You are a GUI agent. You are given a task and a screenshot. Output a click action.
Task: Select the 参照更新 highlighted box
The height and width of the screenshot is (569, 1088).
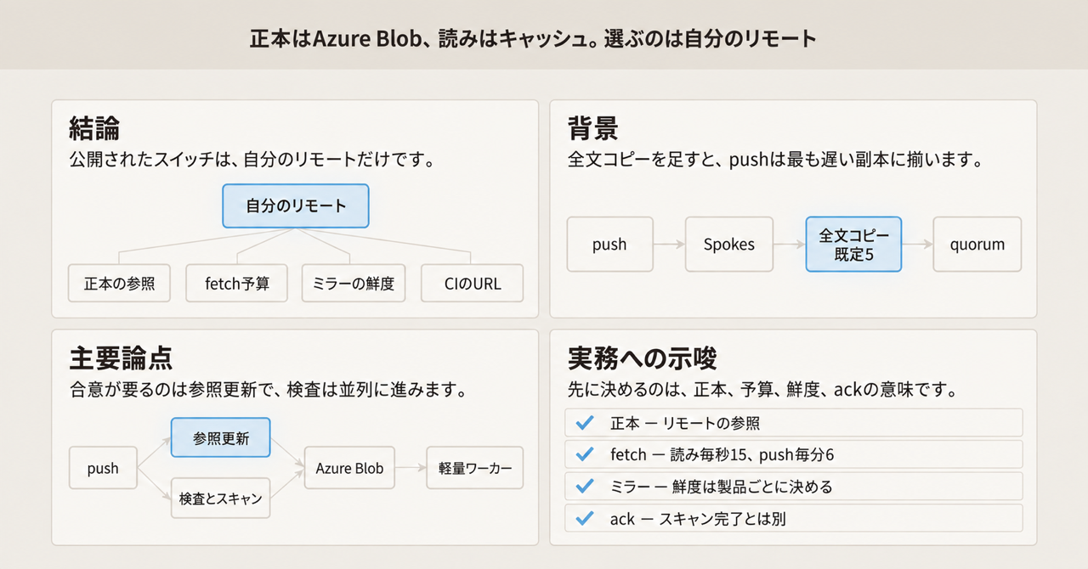[x=221, y=438]
